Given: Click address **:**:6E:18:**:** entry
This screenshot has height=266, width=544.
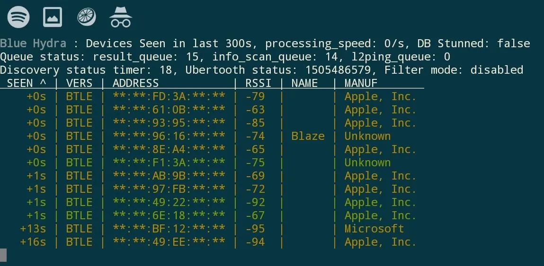Looking at the screenshot, I should pos(169,215).
